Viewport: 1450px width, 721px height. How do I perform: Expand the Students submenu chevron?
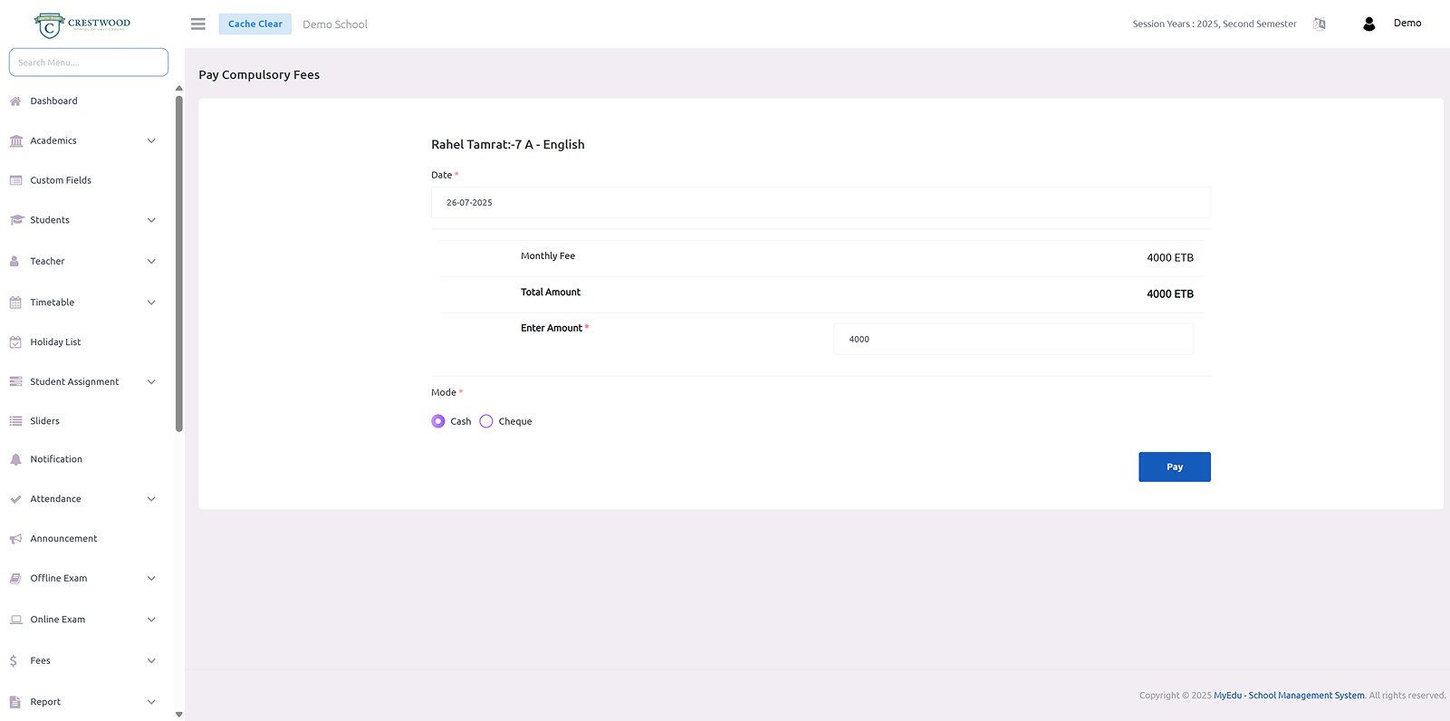tap(151, 220)
